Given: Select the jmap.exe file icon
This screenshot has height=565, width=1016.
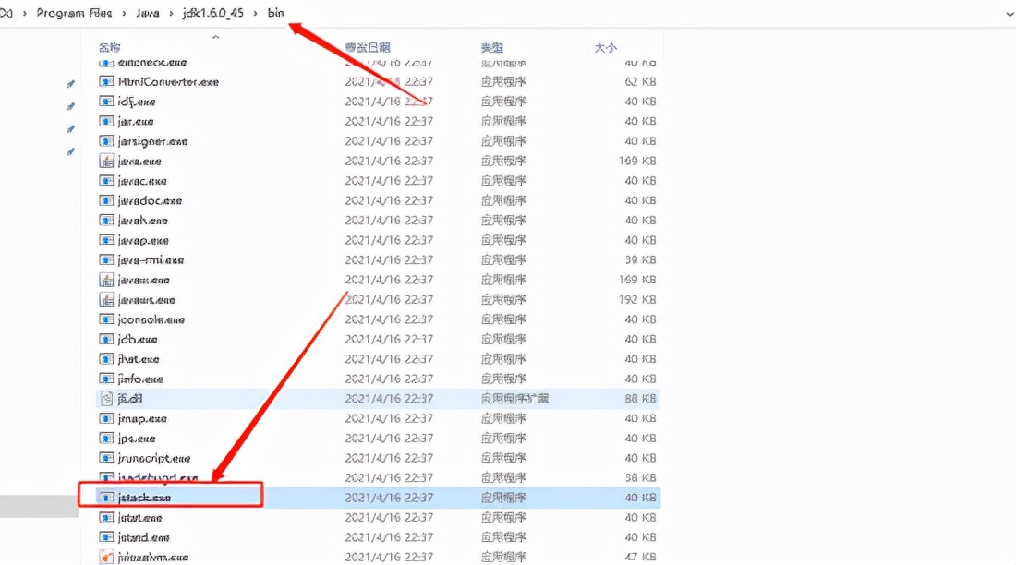Looking at the screenshot, I should pyautogui.click(x=106, y=418).
